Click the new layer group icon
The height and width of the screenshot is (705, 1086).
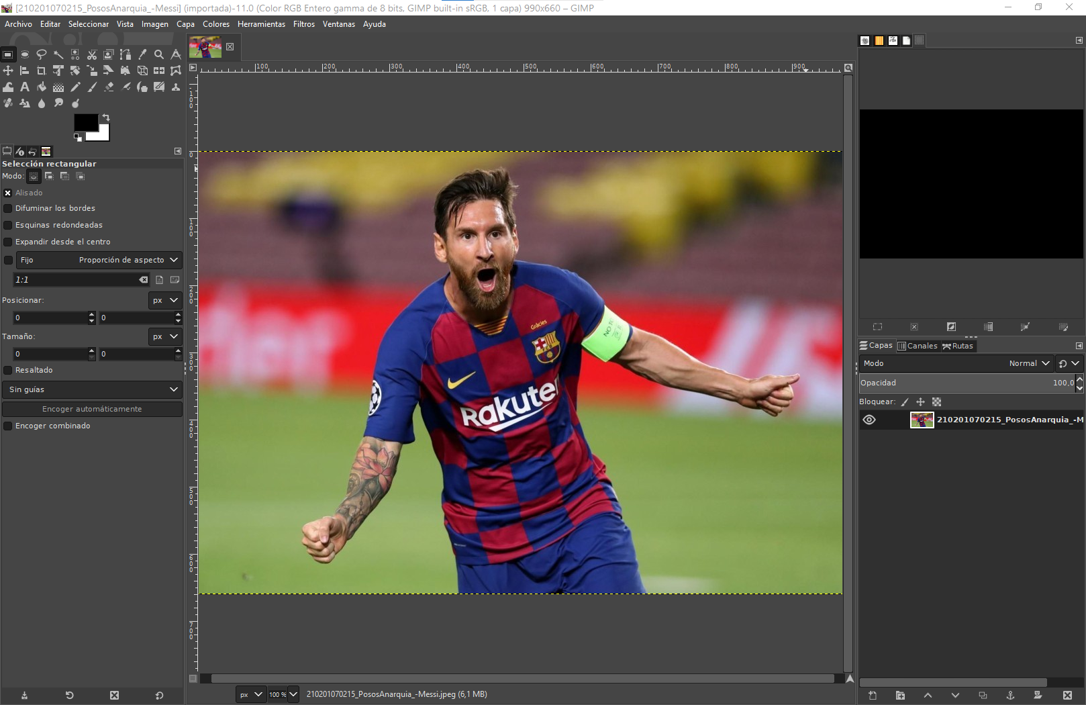[900, 696]
